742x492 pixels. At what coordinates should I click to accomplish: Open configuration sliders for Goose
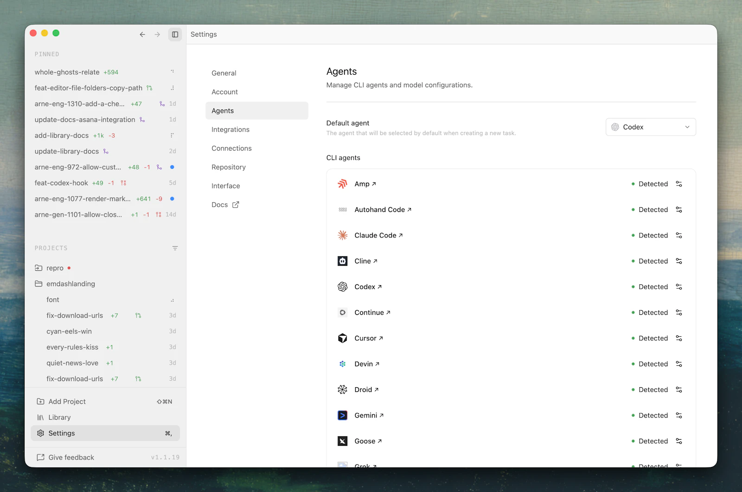(679, 441)
